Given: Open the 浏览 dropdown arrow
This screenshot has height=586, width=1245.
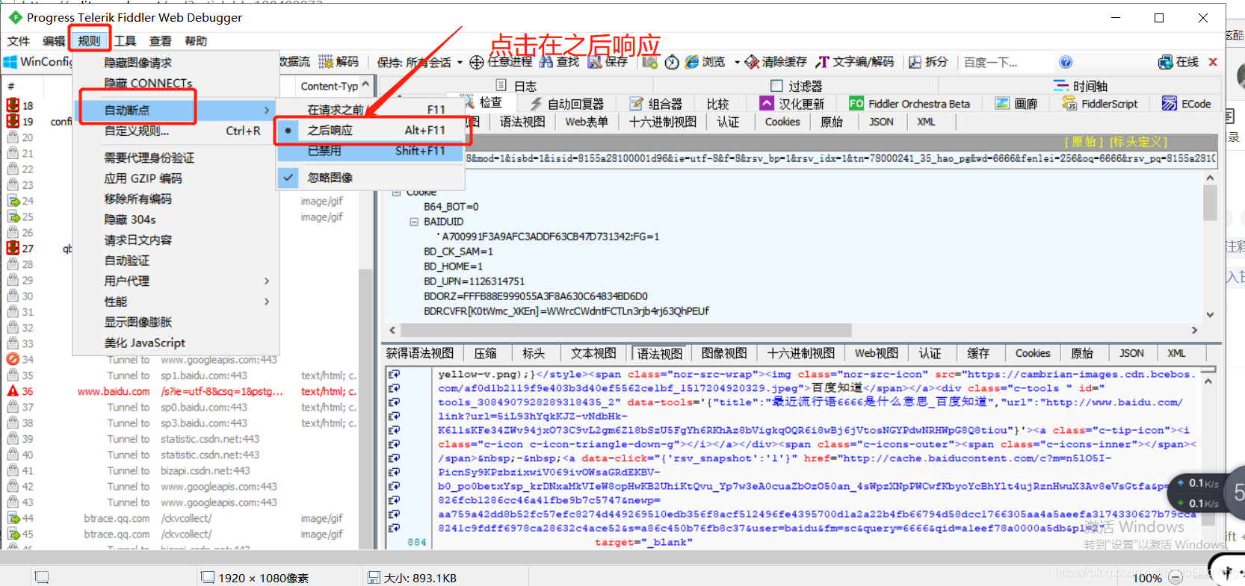Looking at the screenshot, I should (x=737, y=62).
